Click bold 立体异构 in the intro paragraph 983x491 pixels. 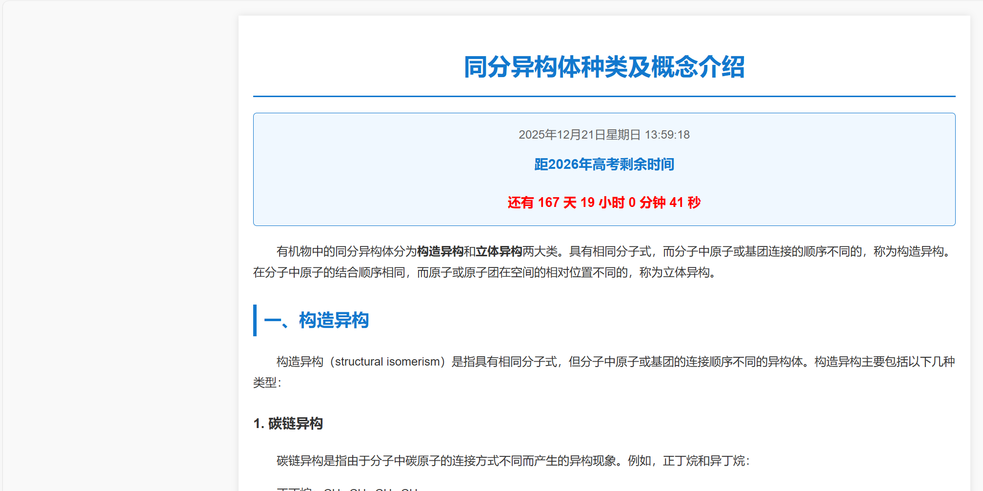coord(499,251)
